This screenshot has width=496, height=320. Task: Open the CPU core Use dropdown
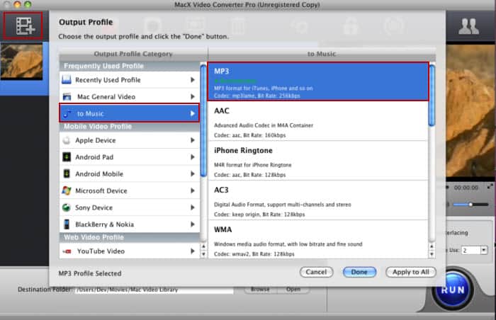[484, 250]
